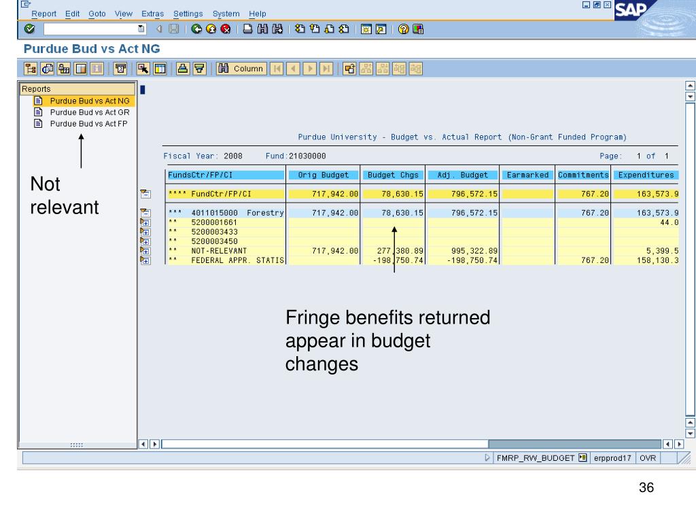Jump to last page with page-bottom icon
Viewport: 696px width, 522px height.
tap(344, 29)
